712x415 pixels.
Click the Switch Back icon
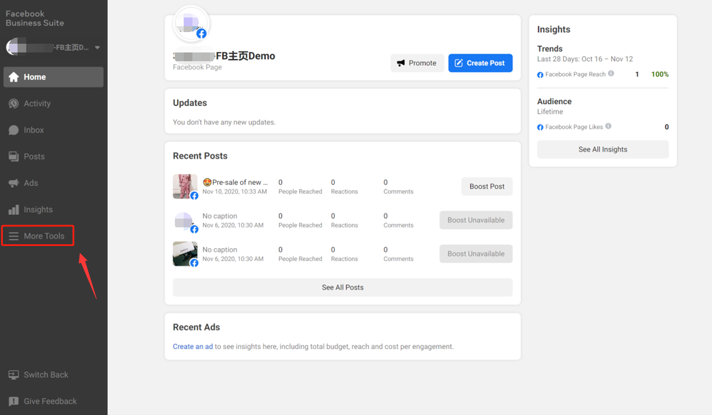click(x=13, y=375)
